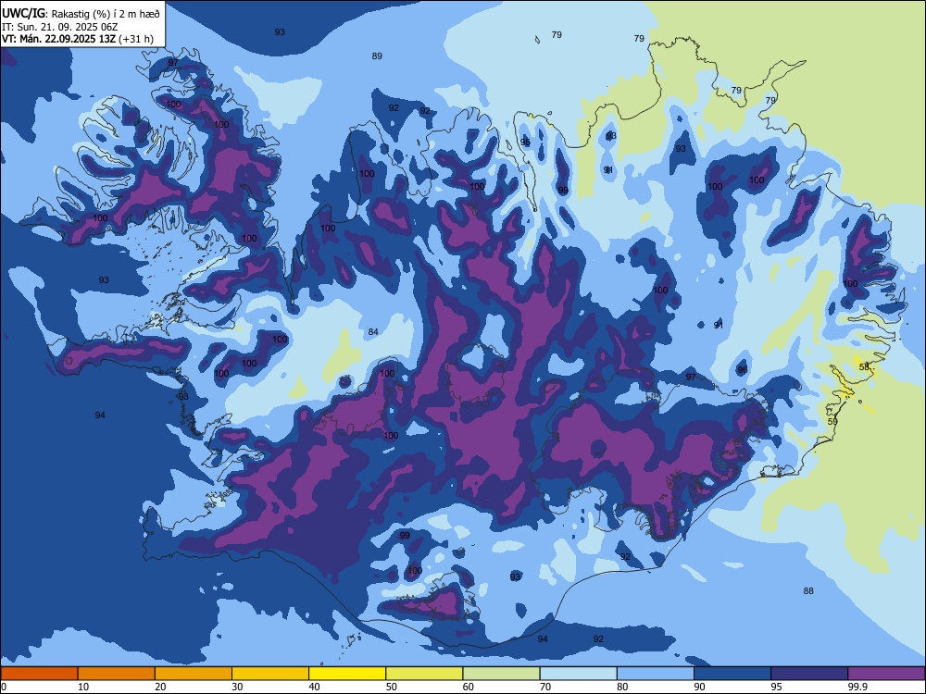
Task: Click the legend tick label '0'
Action: (4, 687)
